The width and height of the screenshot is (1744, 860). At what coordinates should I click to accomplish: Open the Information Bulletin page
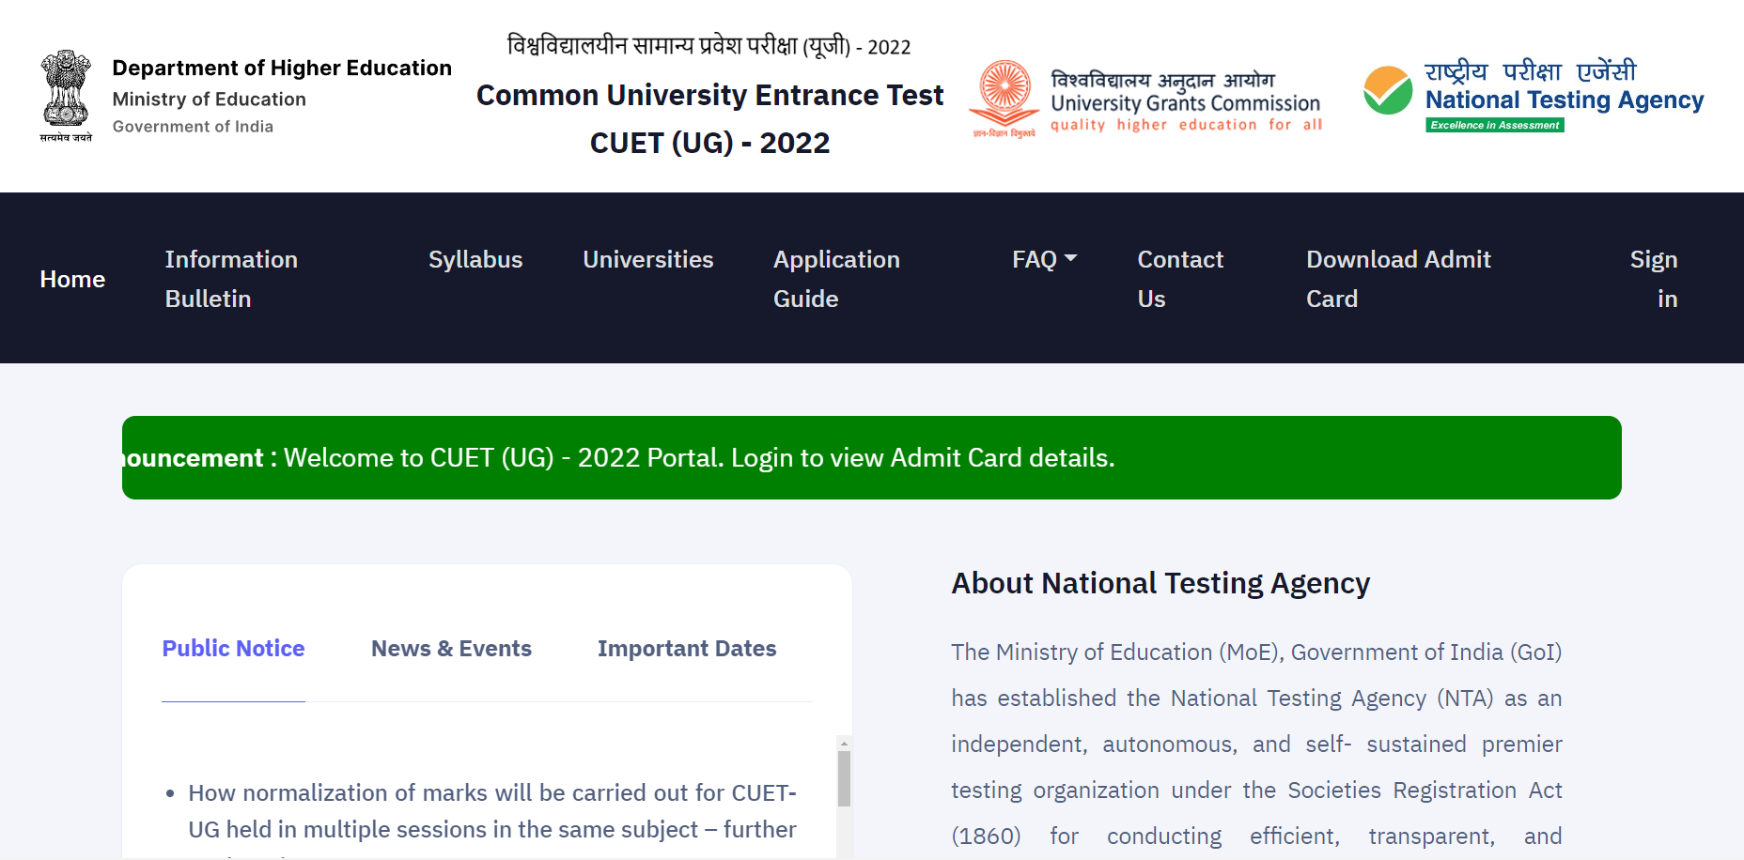(231, 279)
